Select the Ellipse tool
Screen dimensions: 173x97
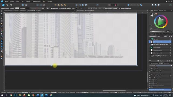pos(2,44)
